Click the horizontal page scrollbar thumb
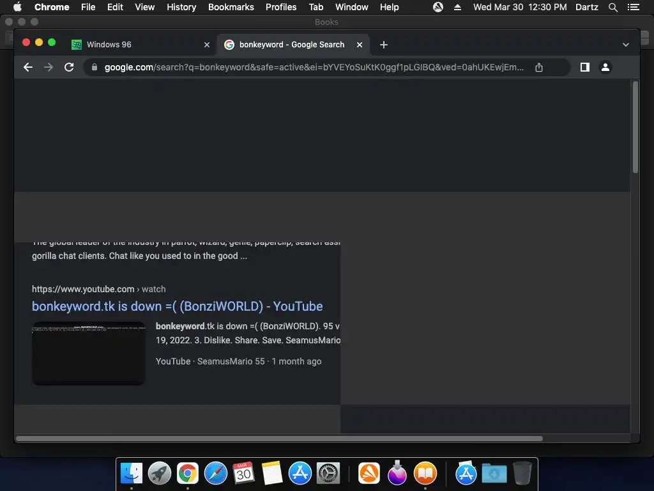Viewport: 654px width, 491px height. coord(280,439)
